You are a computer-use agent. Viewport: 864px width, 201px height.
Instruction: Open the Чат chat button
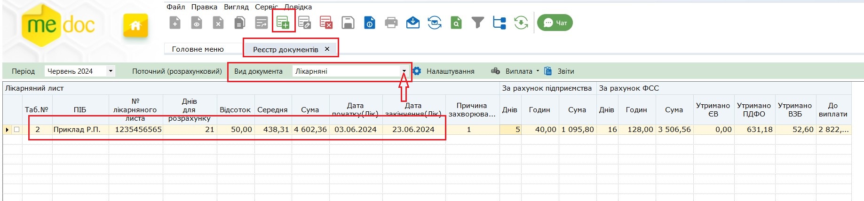pos(555,23)
